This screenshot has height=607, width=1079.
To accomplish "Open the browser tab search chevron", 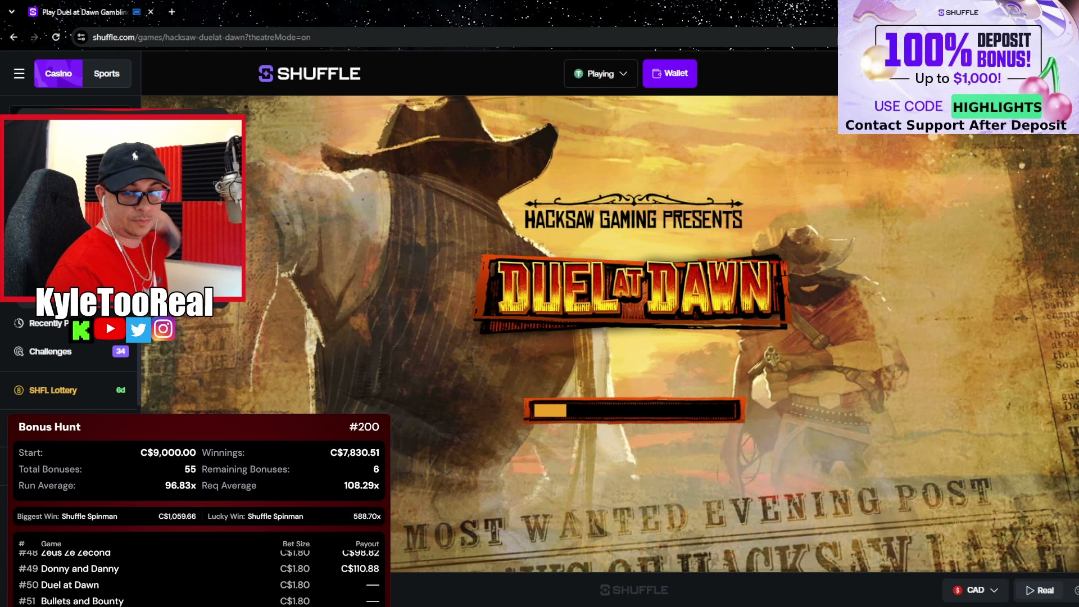I will (11, 12).
